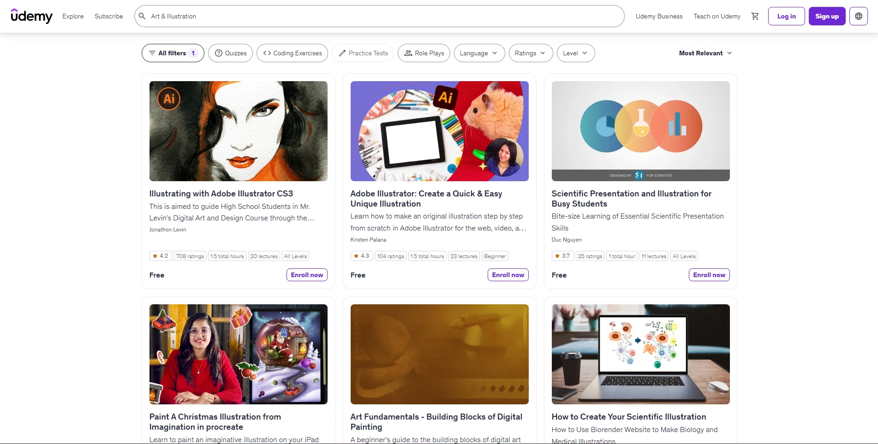Image resolution: width=878 pixels, height=444 pixels.
Task: Open the shopping cart
Action: [755, 16]
